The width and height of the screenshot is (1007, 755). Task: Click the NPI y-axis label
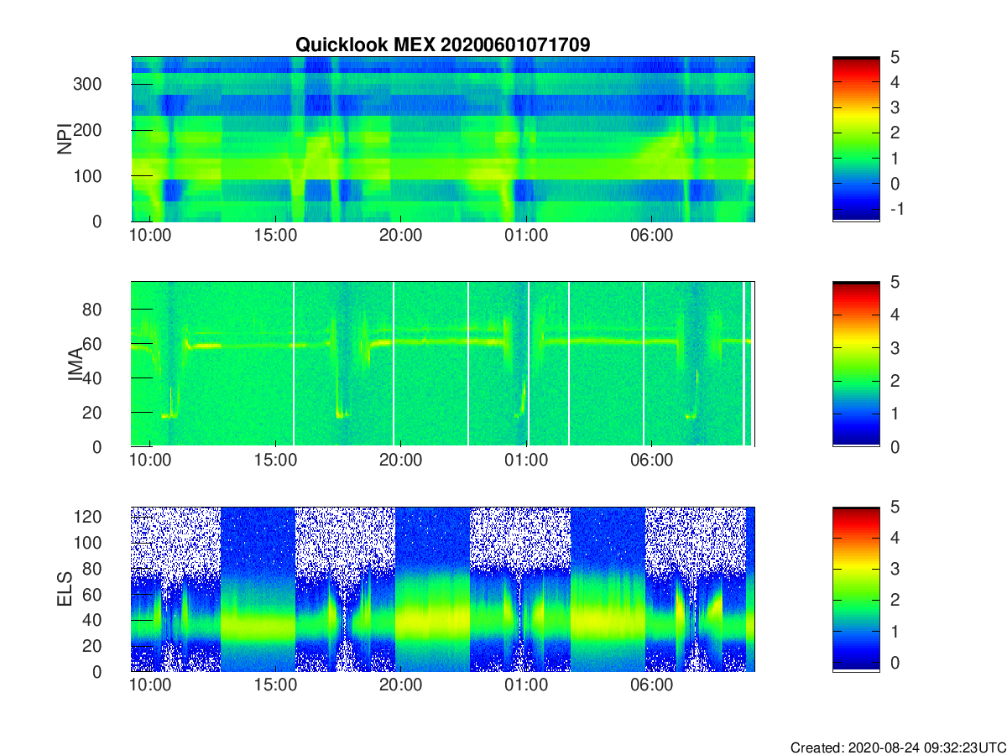[x=64, y=139]
